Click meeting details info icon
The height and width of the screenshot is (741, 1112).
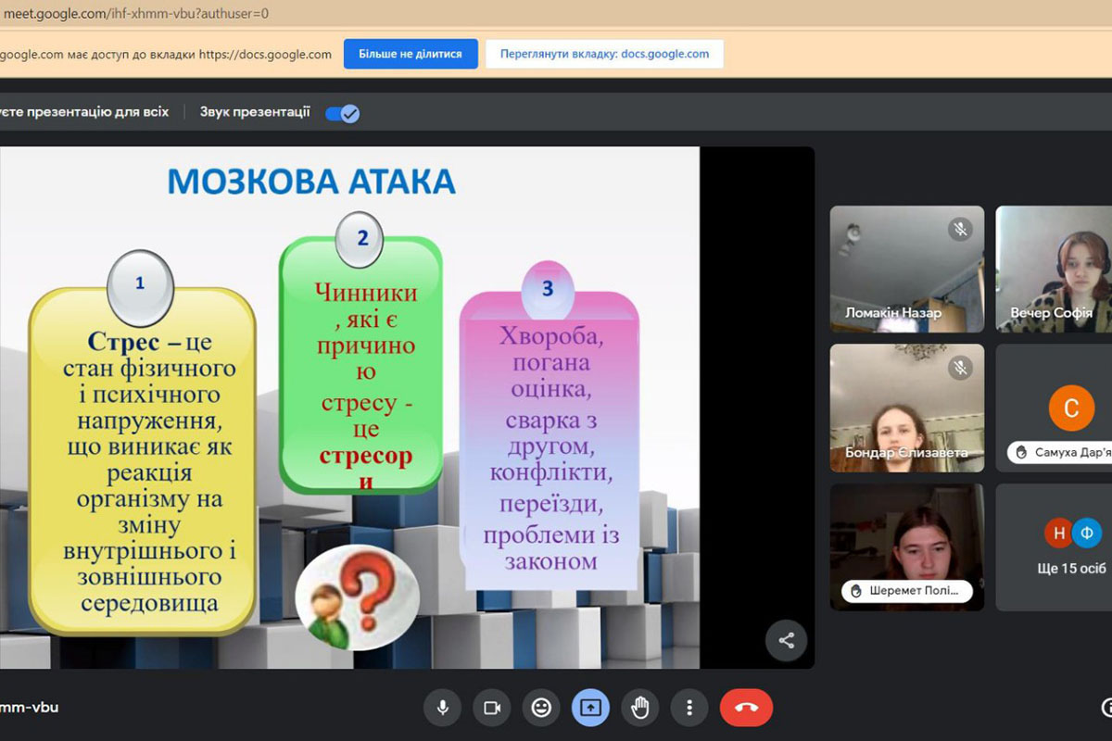pyautogui.click(x=1108, y=709)
